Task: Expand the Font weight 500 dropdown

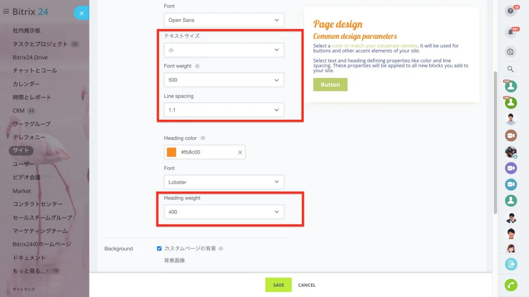Action: click(x=224, y=80)
